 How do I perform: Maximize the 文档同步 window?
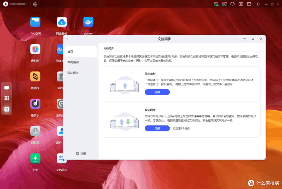(x=253, y=39)
